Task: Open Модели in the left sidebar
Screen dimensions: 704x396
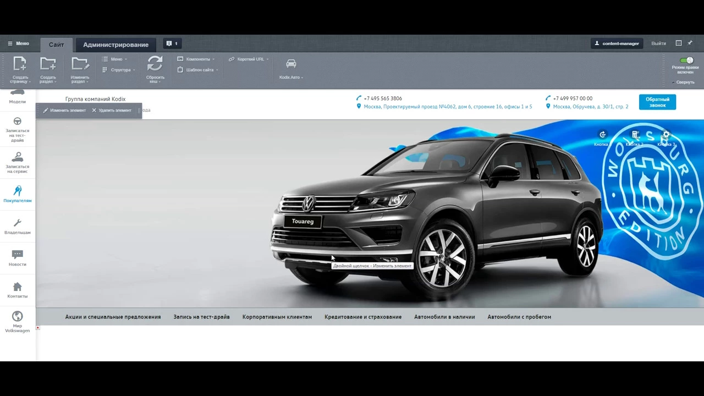Action: (x=17, y=97)
